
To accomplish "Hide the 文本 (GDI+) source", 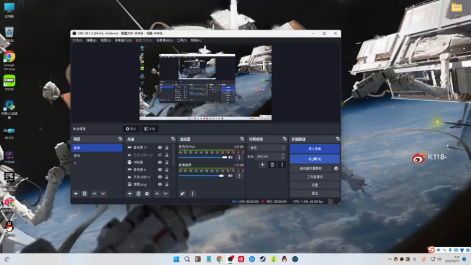I will tap(160, 177).
